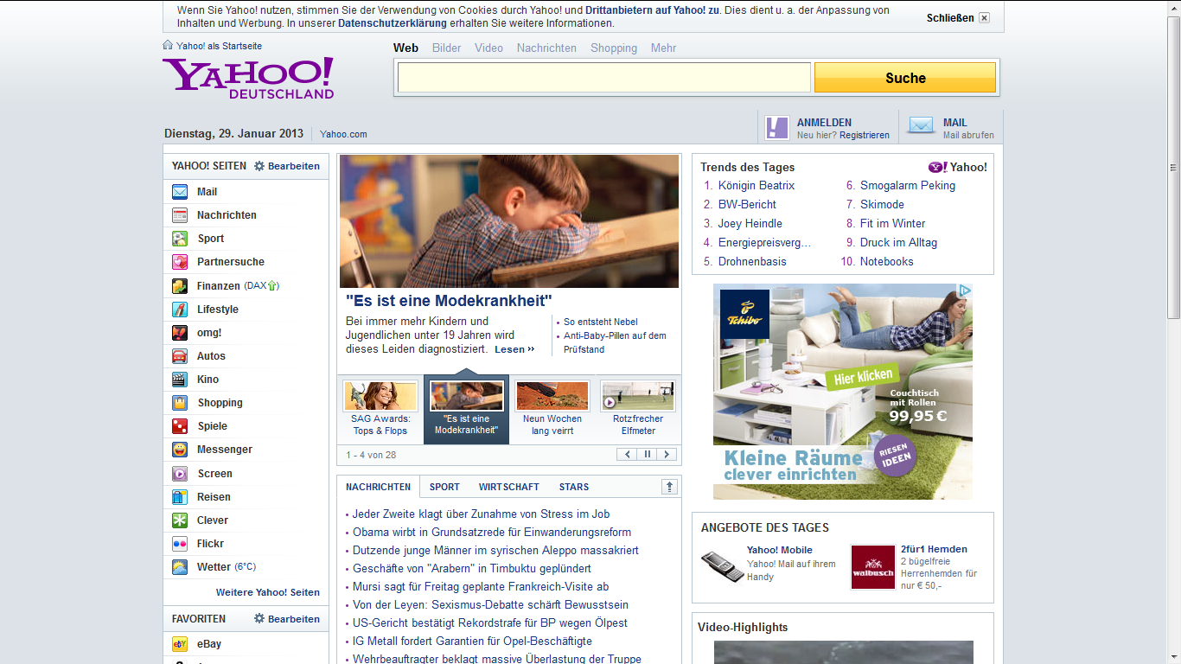The image size is (1181, 664).
Task: Open the Messenger smiley icon
Action: tap(180, 450)
